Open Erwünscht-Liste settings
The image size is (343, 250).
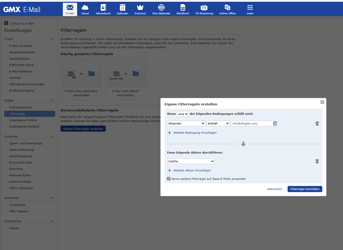(x=20, y=162)
